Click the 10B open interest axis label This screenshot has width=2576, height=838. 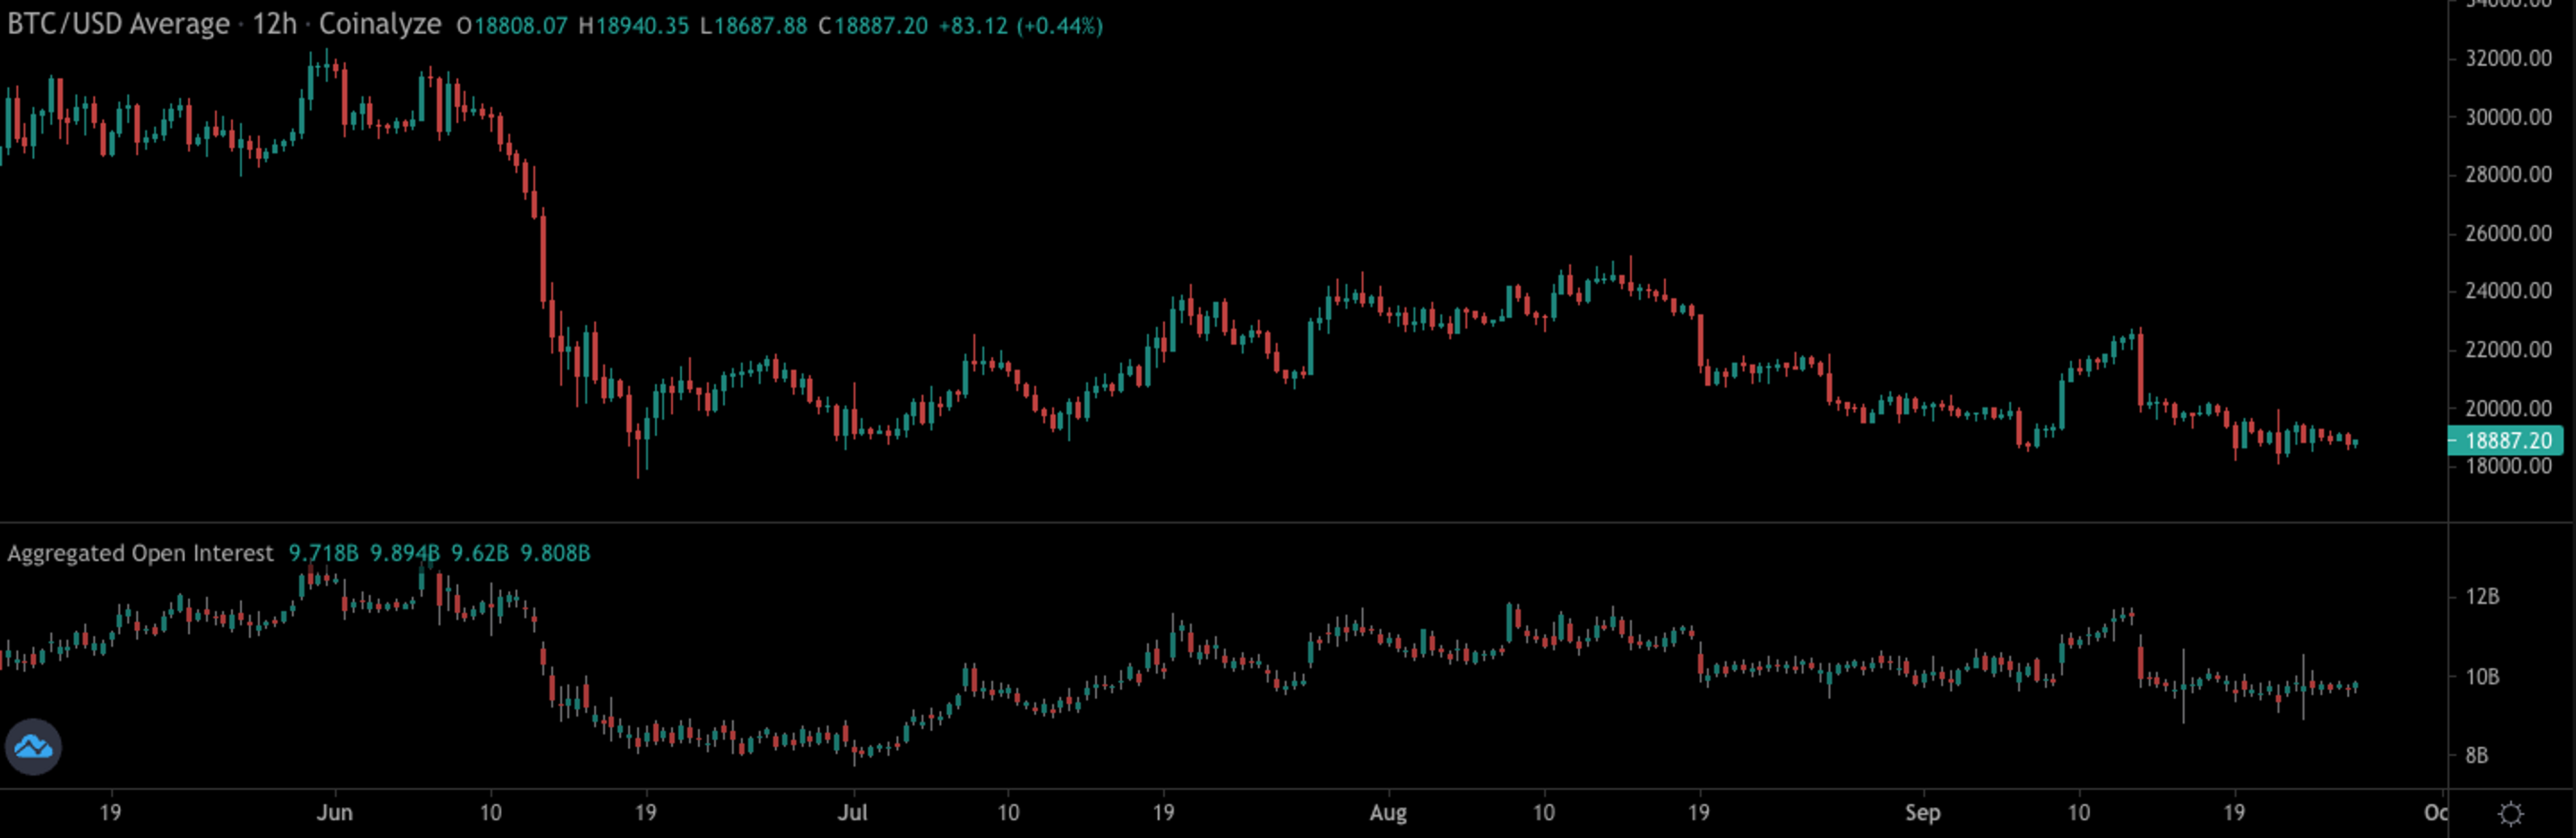click(x=2482, y=677)
